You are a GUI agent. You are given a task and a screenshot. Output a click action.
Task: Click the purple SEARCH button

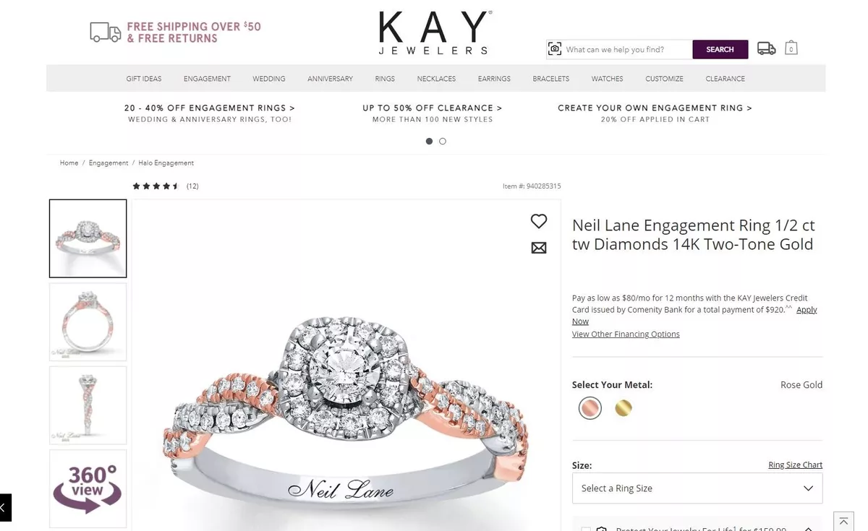point(720,49)
